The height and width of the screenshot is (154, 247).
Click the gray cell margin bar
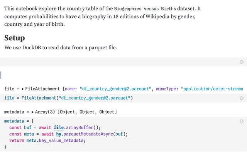pos(1,75)
